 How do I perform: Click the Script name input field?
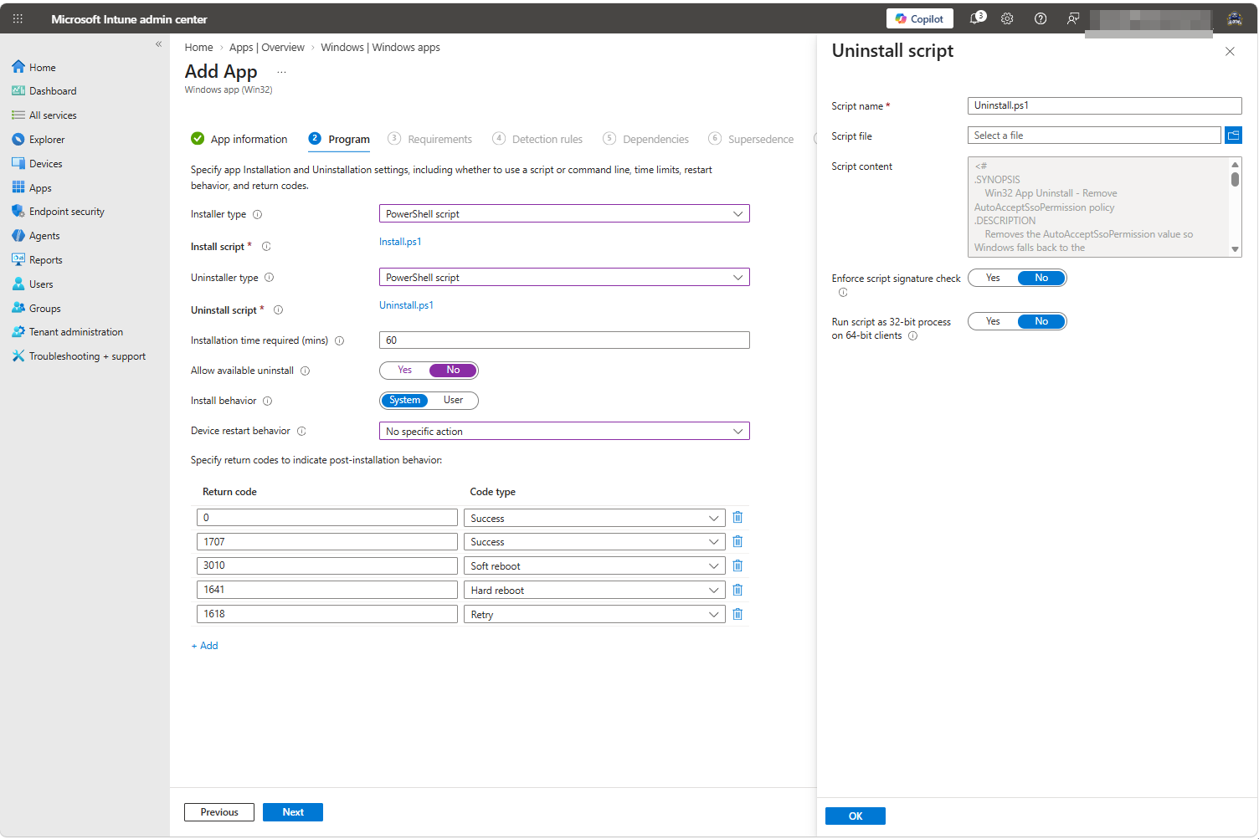pos(1105,105)
